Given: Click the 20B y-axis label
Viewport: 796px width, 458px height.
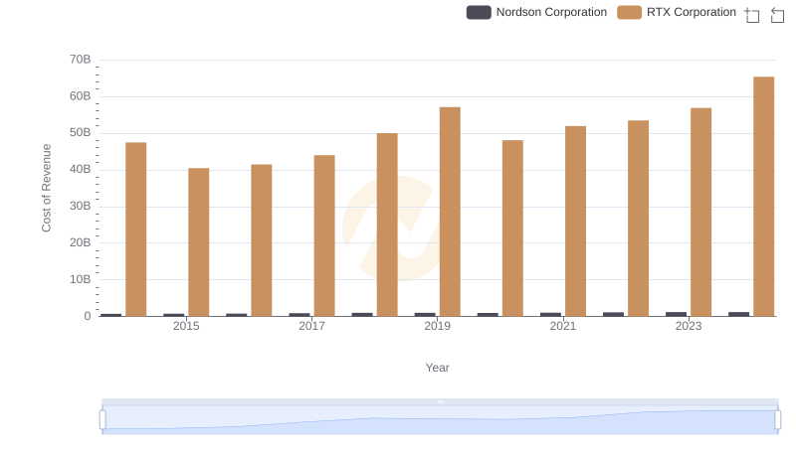Looking at the screenshot, I should tap(81, 242).
